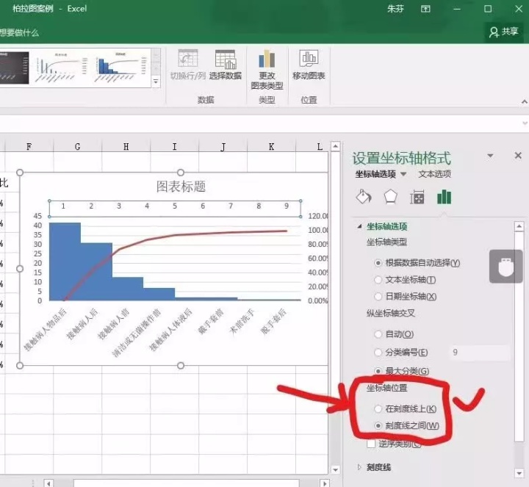Screen dimensions: 529x487
Task: Select 根据数据自动选择(Y) radio button
Action: click(378, 263)
